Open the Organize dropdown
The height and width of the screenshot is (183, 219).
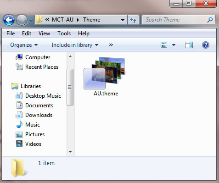coord(24,45)
